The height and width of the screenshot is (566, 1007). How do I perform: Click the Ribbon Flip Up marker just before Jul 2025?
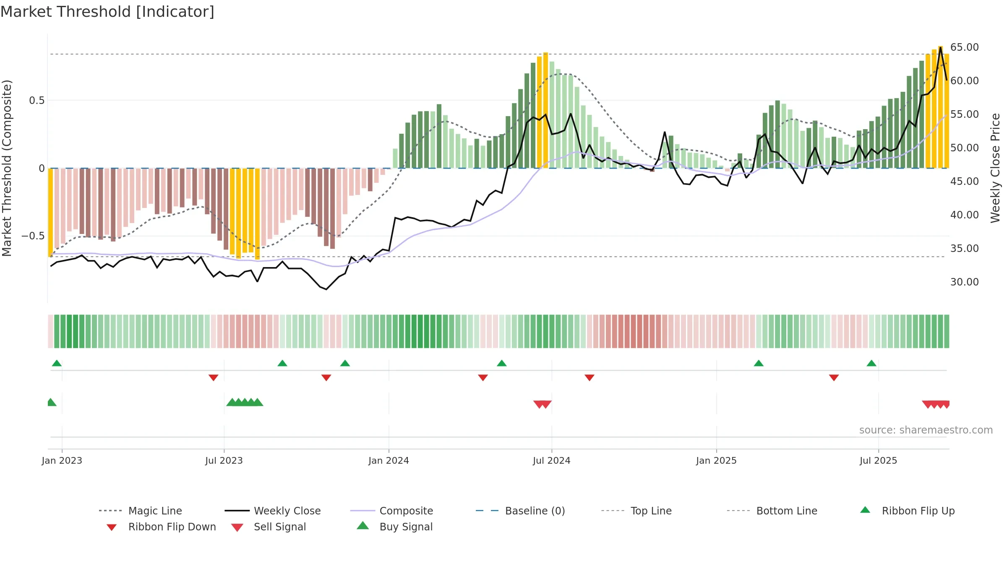tap(871, 363)
